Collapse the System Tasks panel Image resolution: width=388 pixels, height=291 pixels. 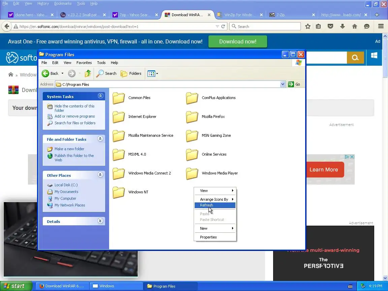pyautogui.click(x=100, y=96)
